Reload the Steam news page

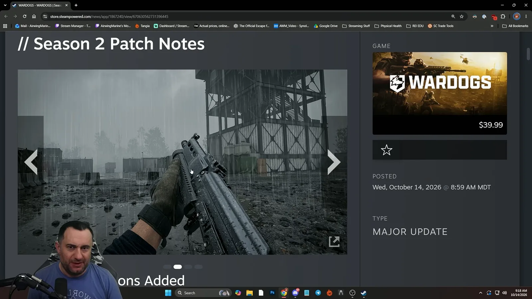(25, 16)
